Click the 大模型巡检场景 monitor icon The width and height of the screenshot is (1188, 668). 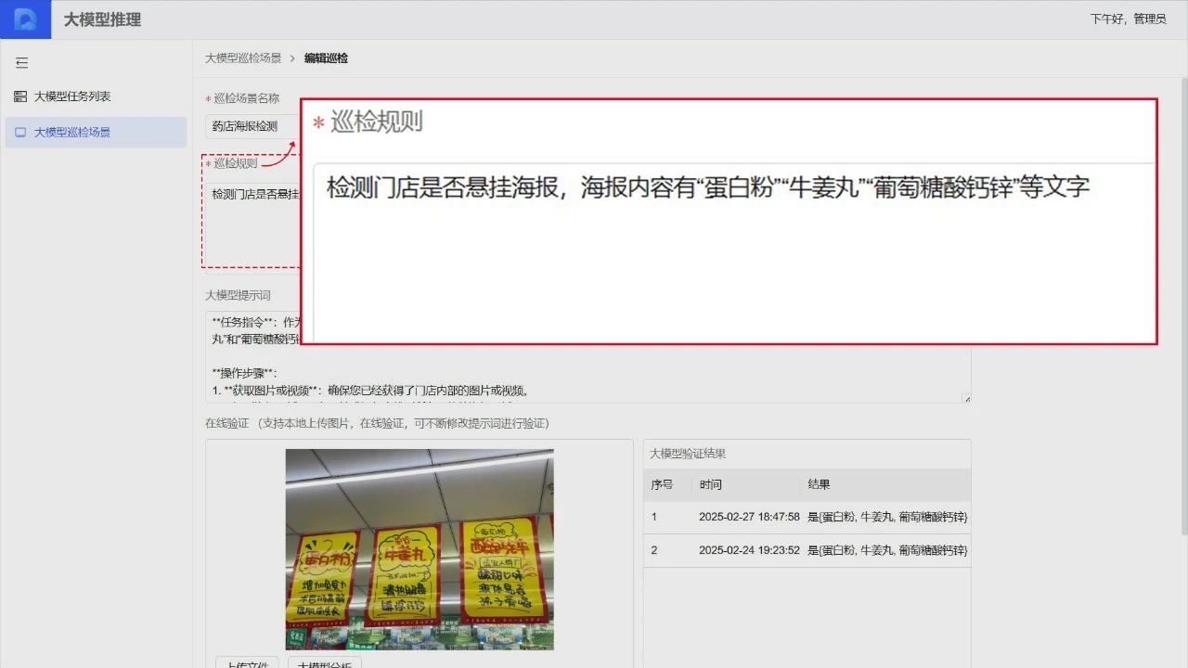click(x=20, y=133)
